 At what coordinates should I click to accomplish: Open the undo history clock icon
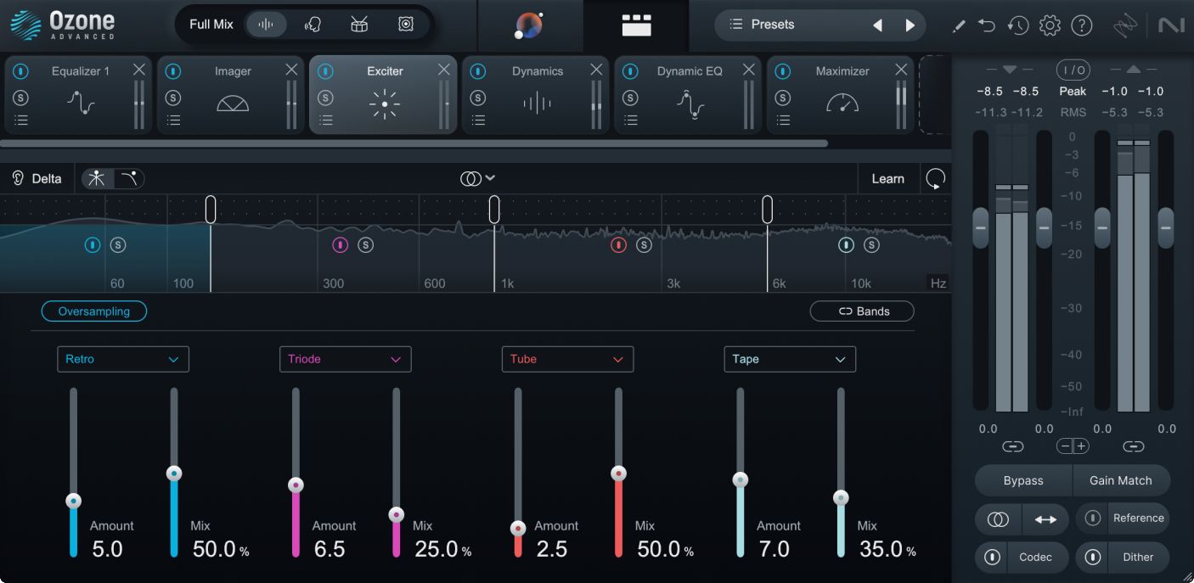(1018, 25)
